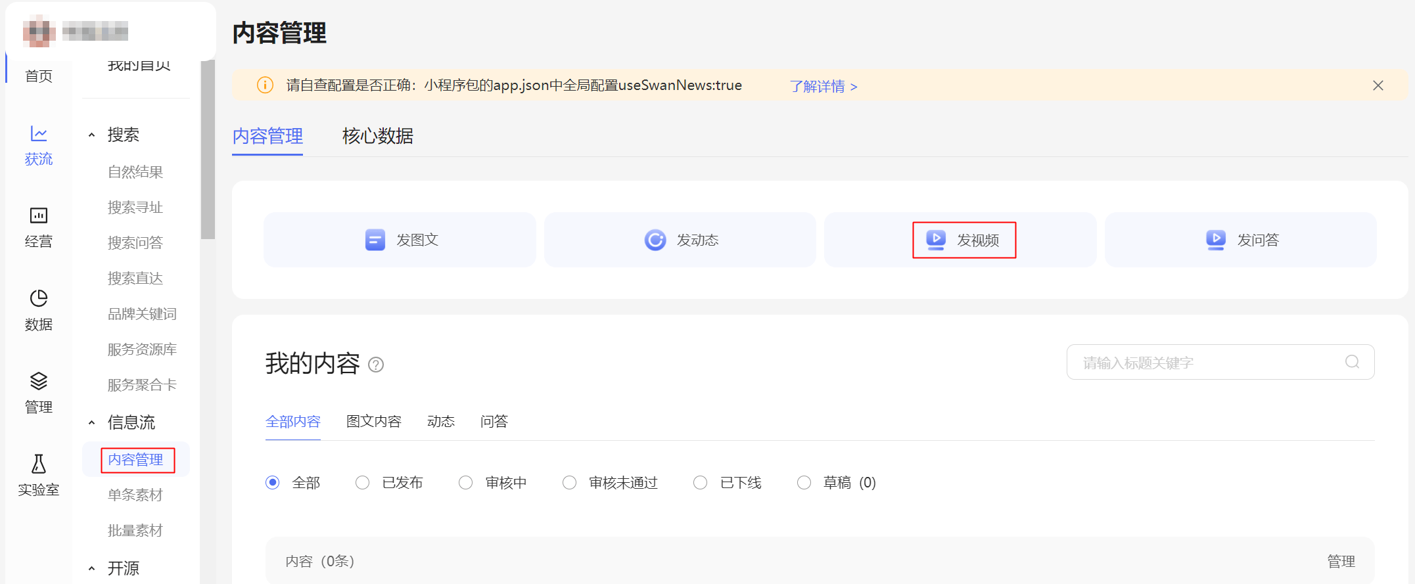Select the 已下线 radio button
1415x584 pixels.
(701, 483)
